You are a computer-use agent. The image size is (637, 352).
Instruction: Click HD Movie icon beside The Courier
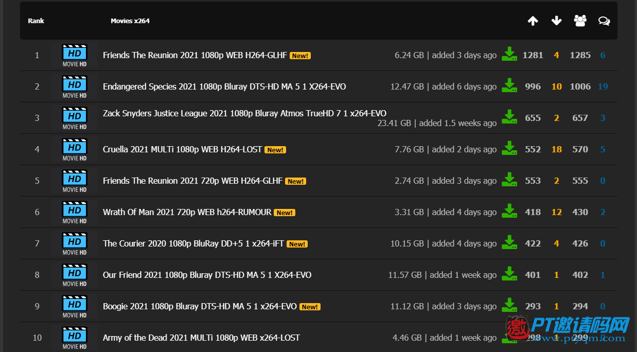[x=75, y=244]
